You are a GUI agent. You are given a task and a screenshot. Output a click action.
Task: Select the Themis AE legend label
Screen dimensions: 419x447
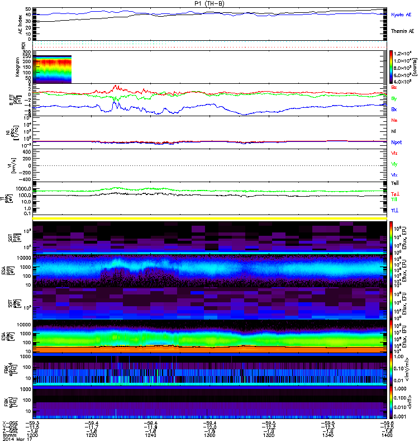402,32
